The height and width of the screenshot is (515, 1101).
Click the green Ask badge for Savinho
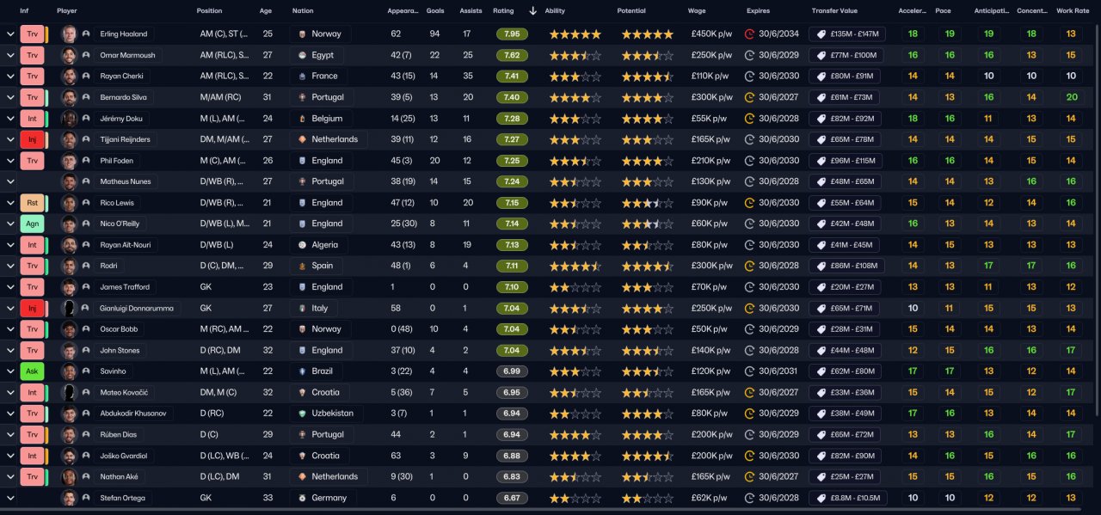coord(32,371)
